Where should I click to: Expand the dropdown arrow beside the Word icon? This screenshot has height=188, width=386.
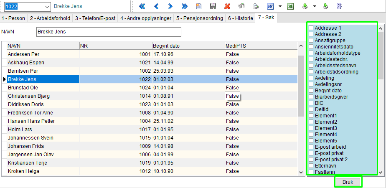(x=279, y=6)
